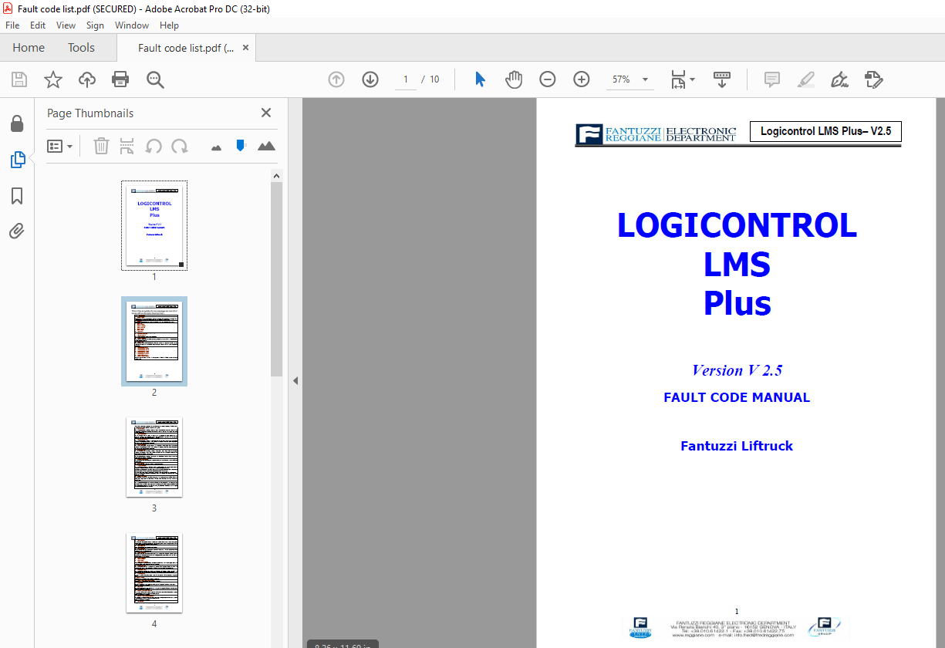Screen dimensions: 945x648
Task: Toggle the Page Thumbnails sidebar icon
Action: (17, 160)
